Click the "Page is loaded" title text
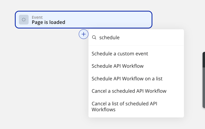This screenshot has height=129, width=205. pos(49,22)
